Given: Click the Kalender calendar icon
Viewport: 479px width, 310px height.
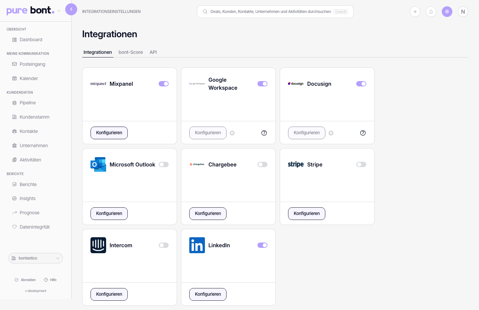Looking at the screenshot, I should pos(14,78).
